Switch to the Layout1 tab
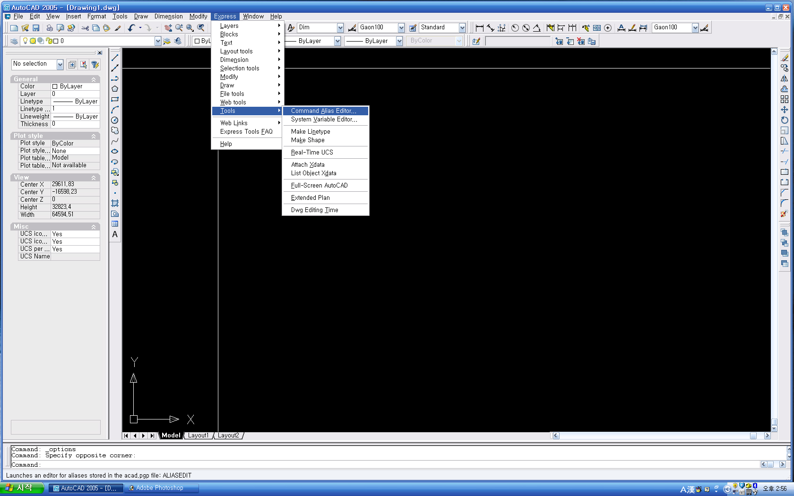 tap(198, 436)
